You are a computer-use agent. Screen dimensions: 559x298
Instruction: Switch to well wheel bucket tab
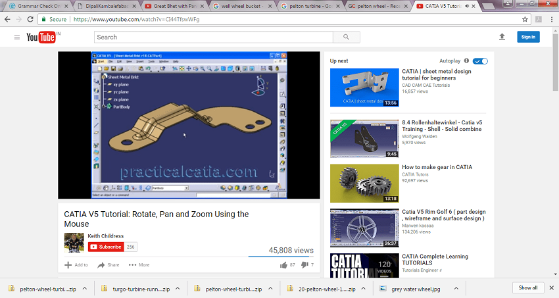click(x=242, y=6)
